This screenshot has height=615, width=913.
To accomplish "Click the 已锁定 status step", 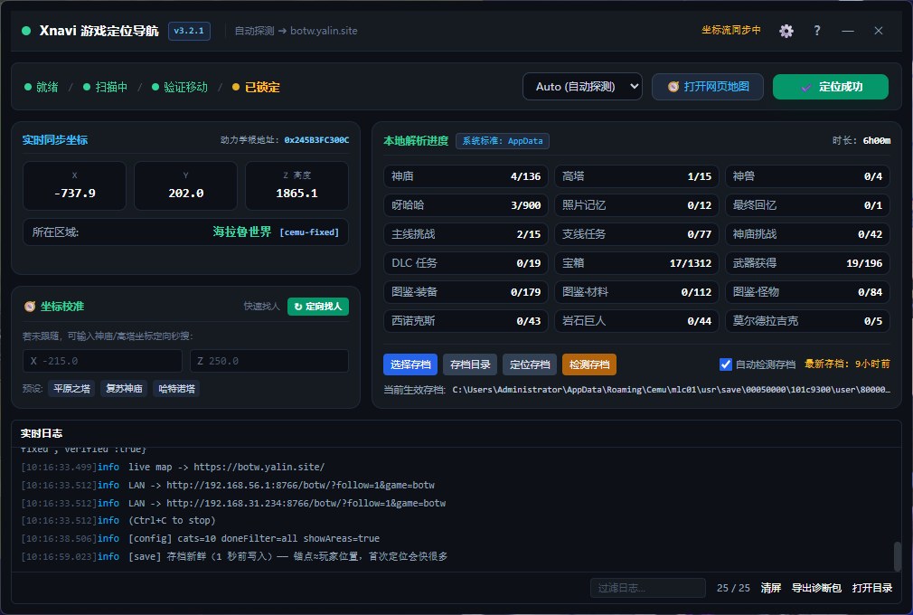I will coord(256,88).
